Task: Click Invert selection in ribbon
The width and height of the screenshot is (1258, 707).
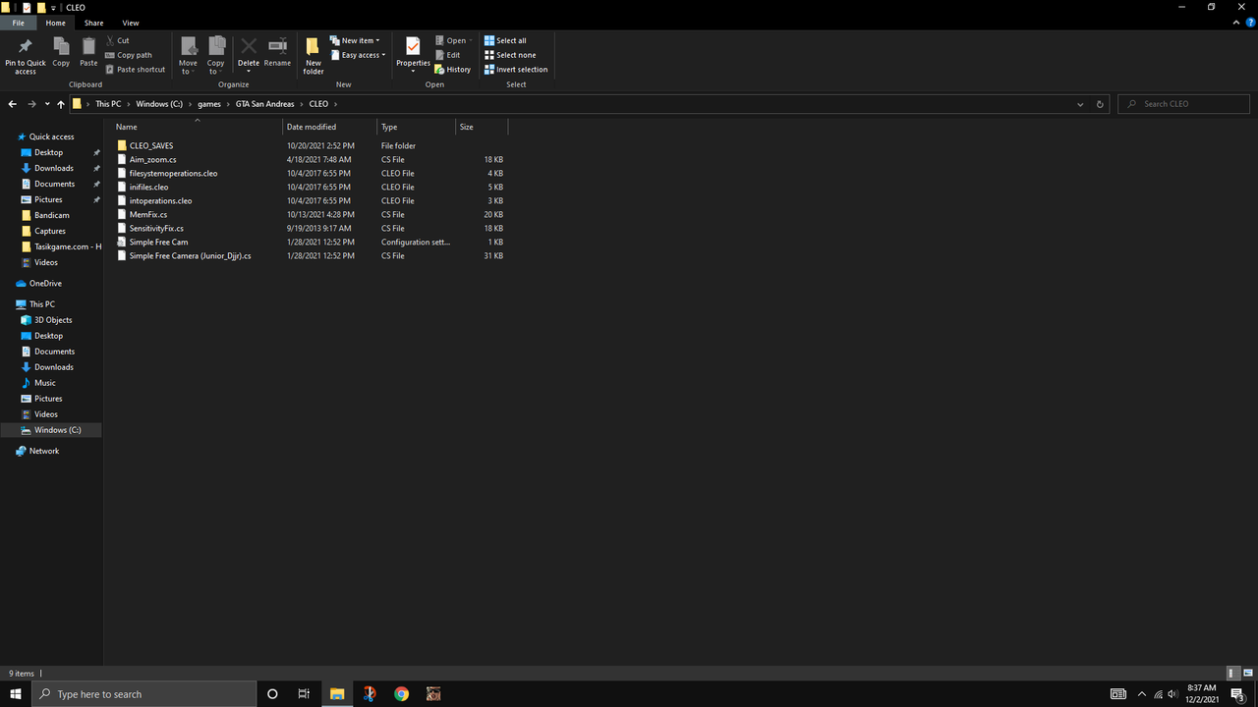Action: (516, 70)
